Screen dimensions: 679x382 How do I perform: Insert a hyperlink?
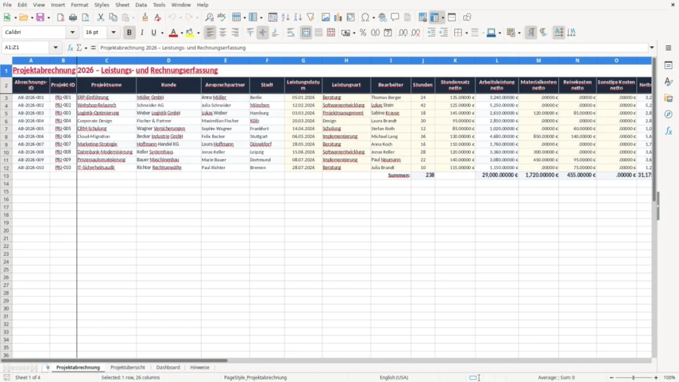[383, 17]
